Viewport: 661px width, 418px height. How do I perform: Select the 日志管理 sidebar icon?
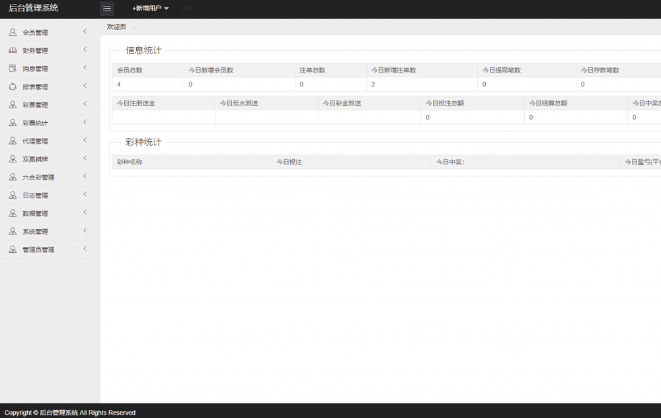[x=11, y=195]
